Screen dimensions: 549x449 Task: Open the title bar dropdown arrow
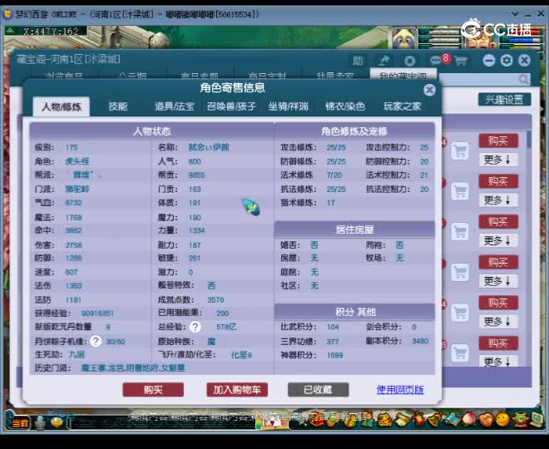516,14
